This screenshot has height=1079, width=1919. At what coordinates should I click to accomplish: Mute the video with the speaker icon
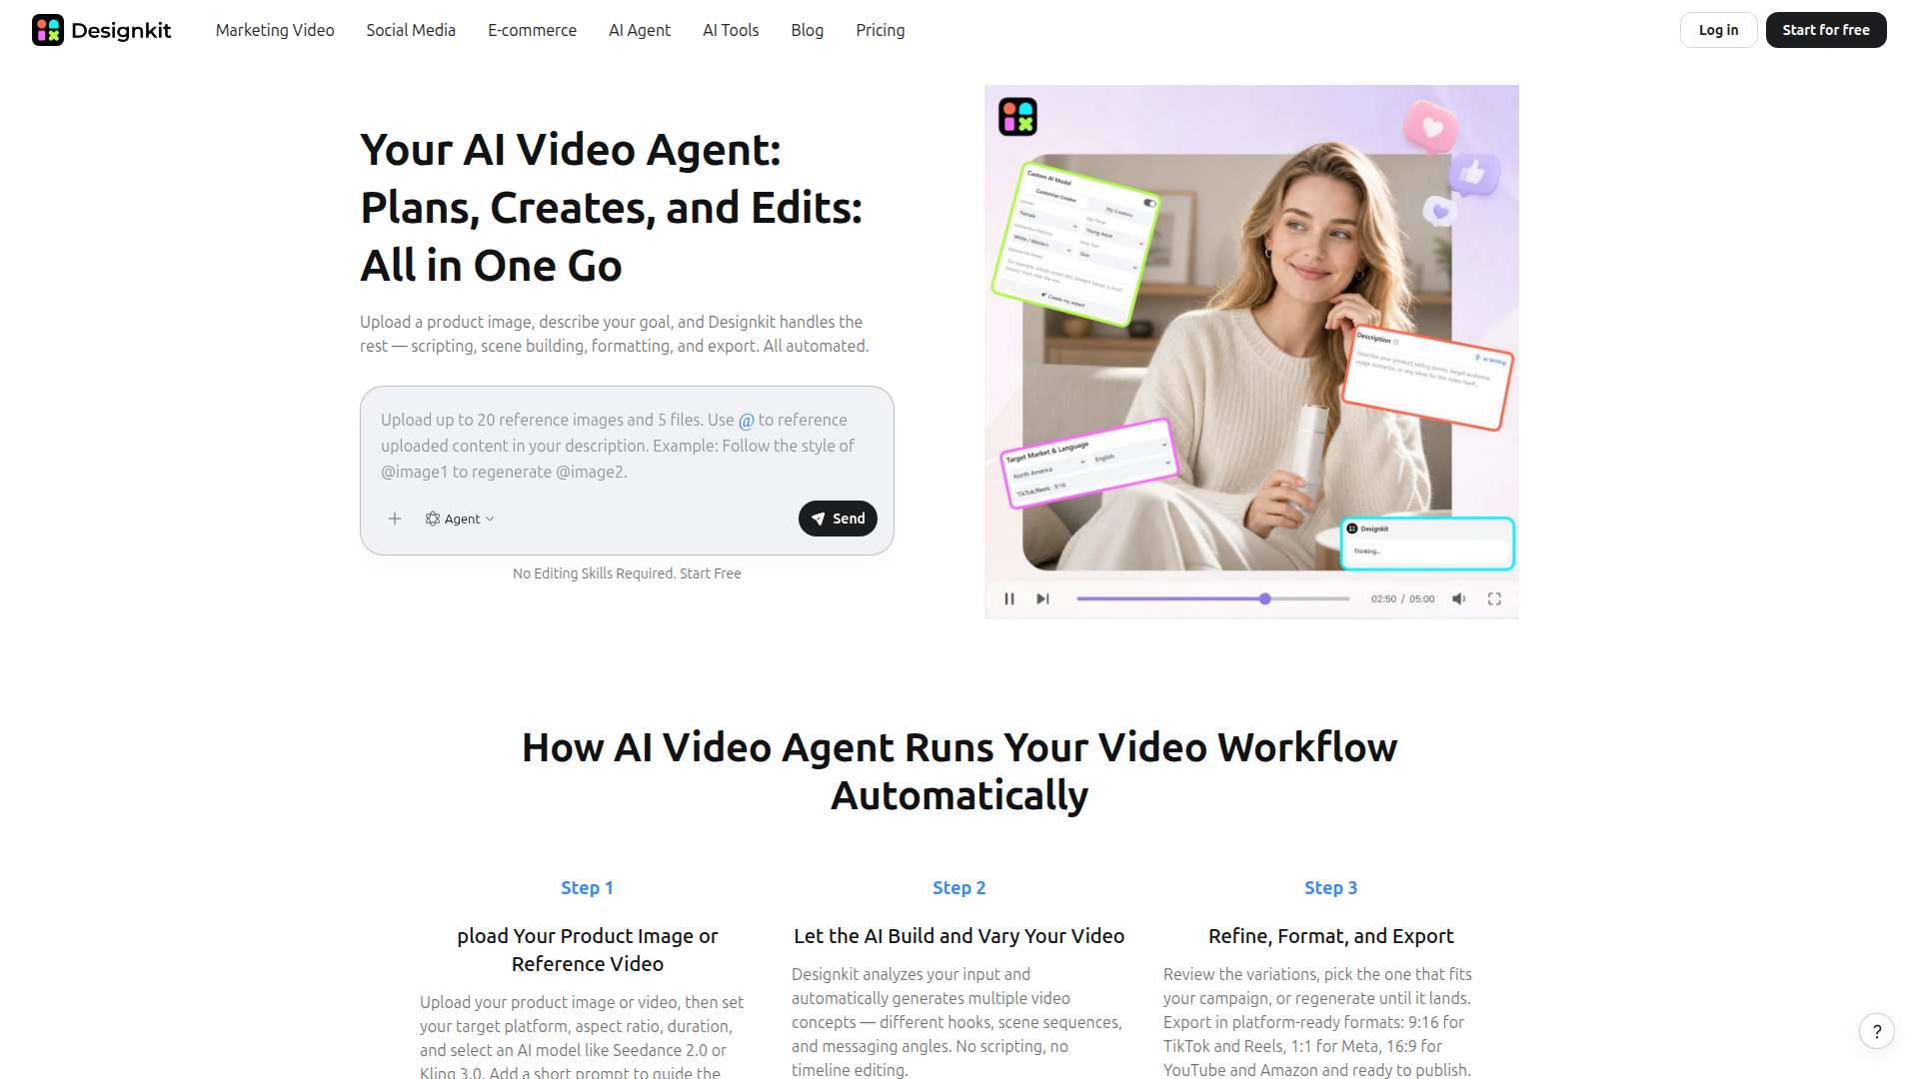1459,598
